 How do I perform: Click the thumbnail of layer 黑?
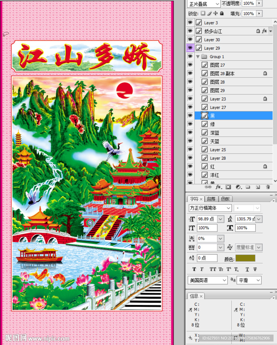point(204,115)
